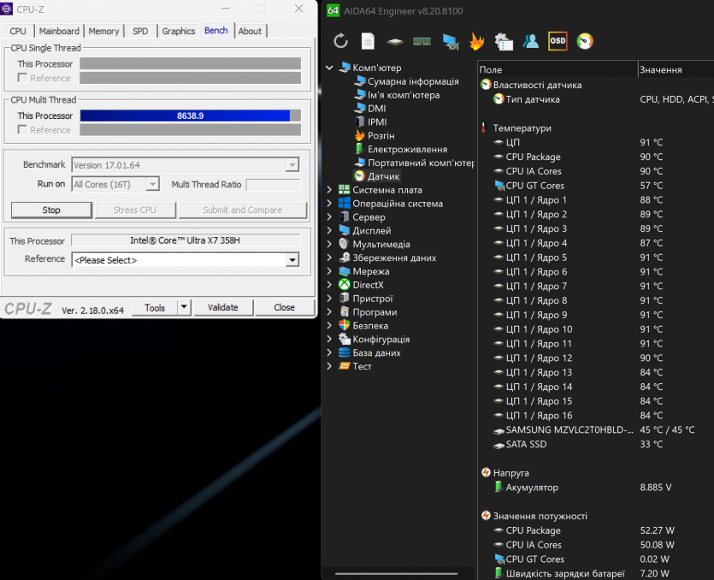Screen dimensions: 714x580
Task: Click the green memory module toolbar icon
Action: [x=422, y=41]
